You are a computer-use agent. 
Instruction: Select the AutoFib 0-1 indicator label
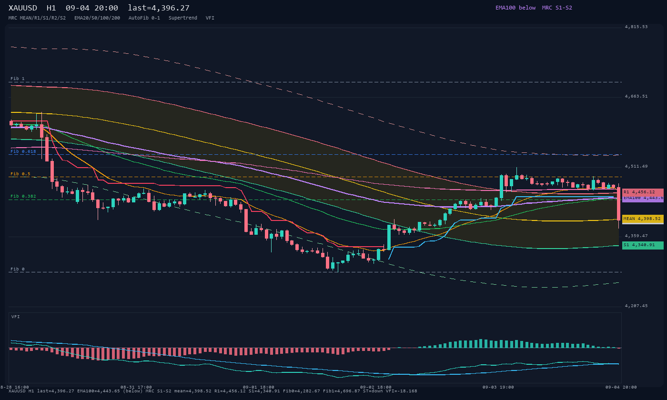pos(144,18)
